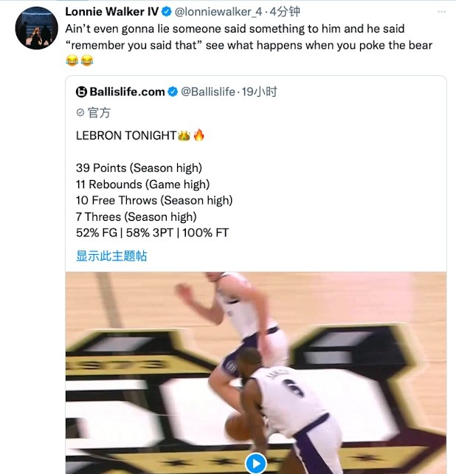Open the basketball video thumbnail
The width and height of the screenshot is (456, 474).
[x=255, y=373]
